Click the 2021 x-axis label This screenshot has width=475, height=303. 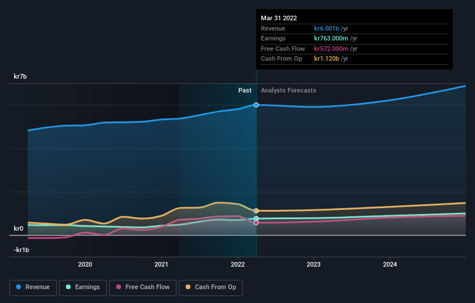[161, 264]
